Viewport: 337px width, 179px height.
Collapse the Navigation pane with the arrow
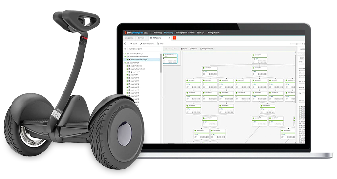pos(126,49)
